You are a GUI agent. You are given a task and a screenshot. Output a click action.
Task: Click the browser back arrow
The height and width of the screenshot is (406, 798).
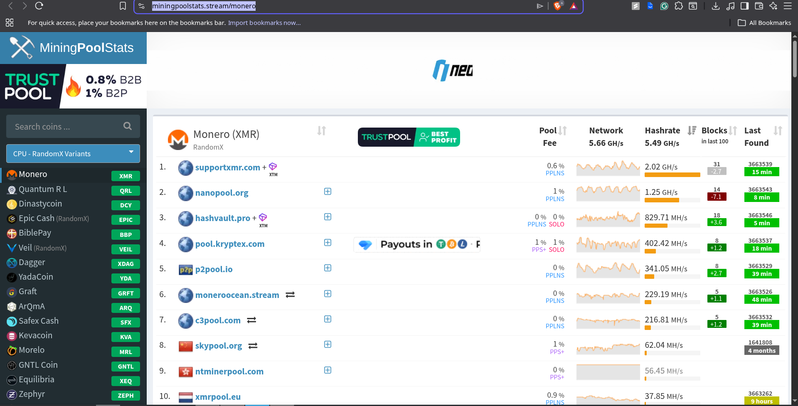tap(11, 6)
